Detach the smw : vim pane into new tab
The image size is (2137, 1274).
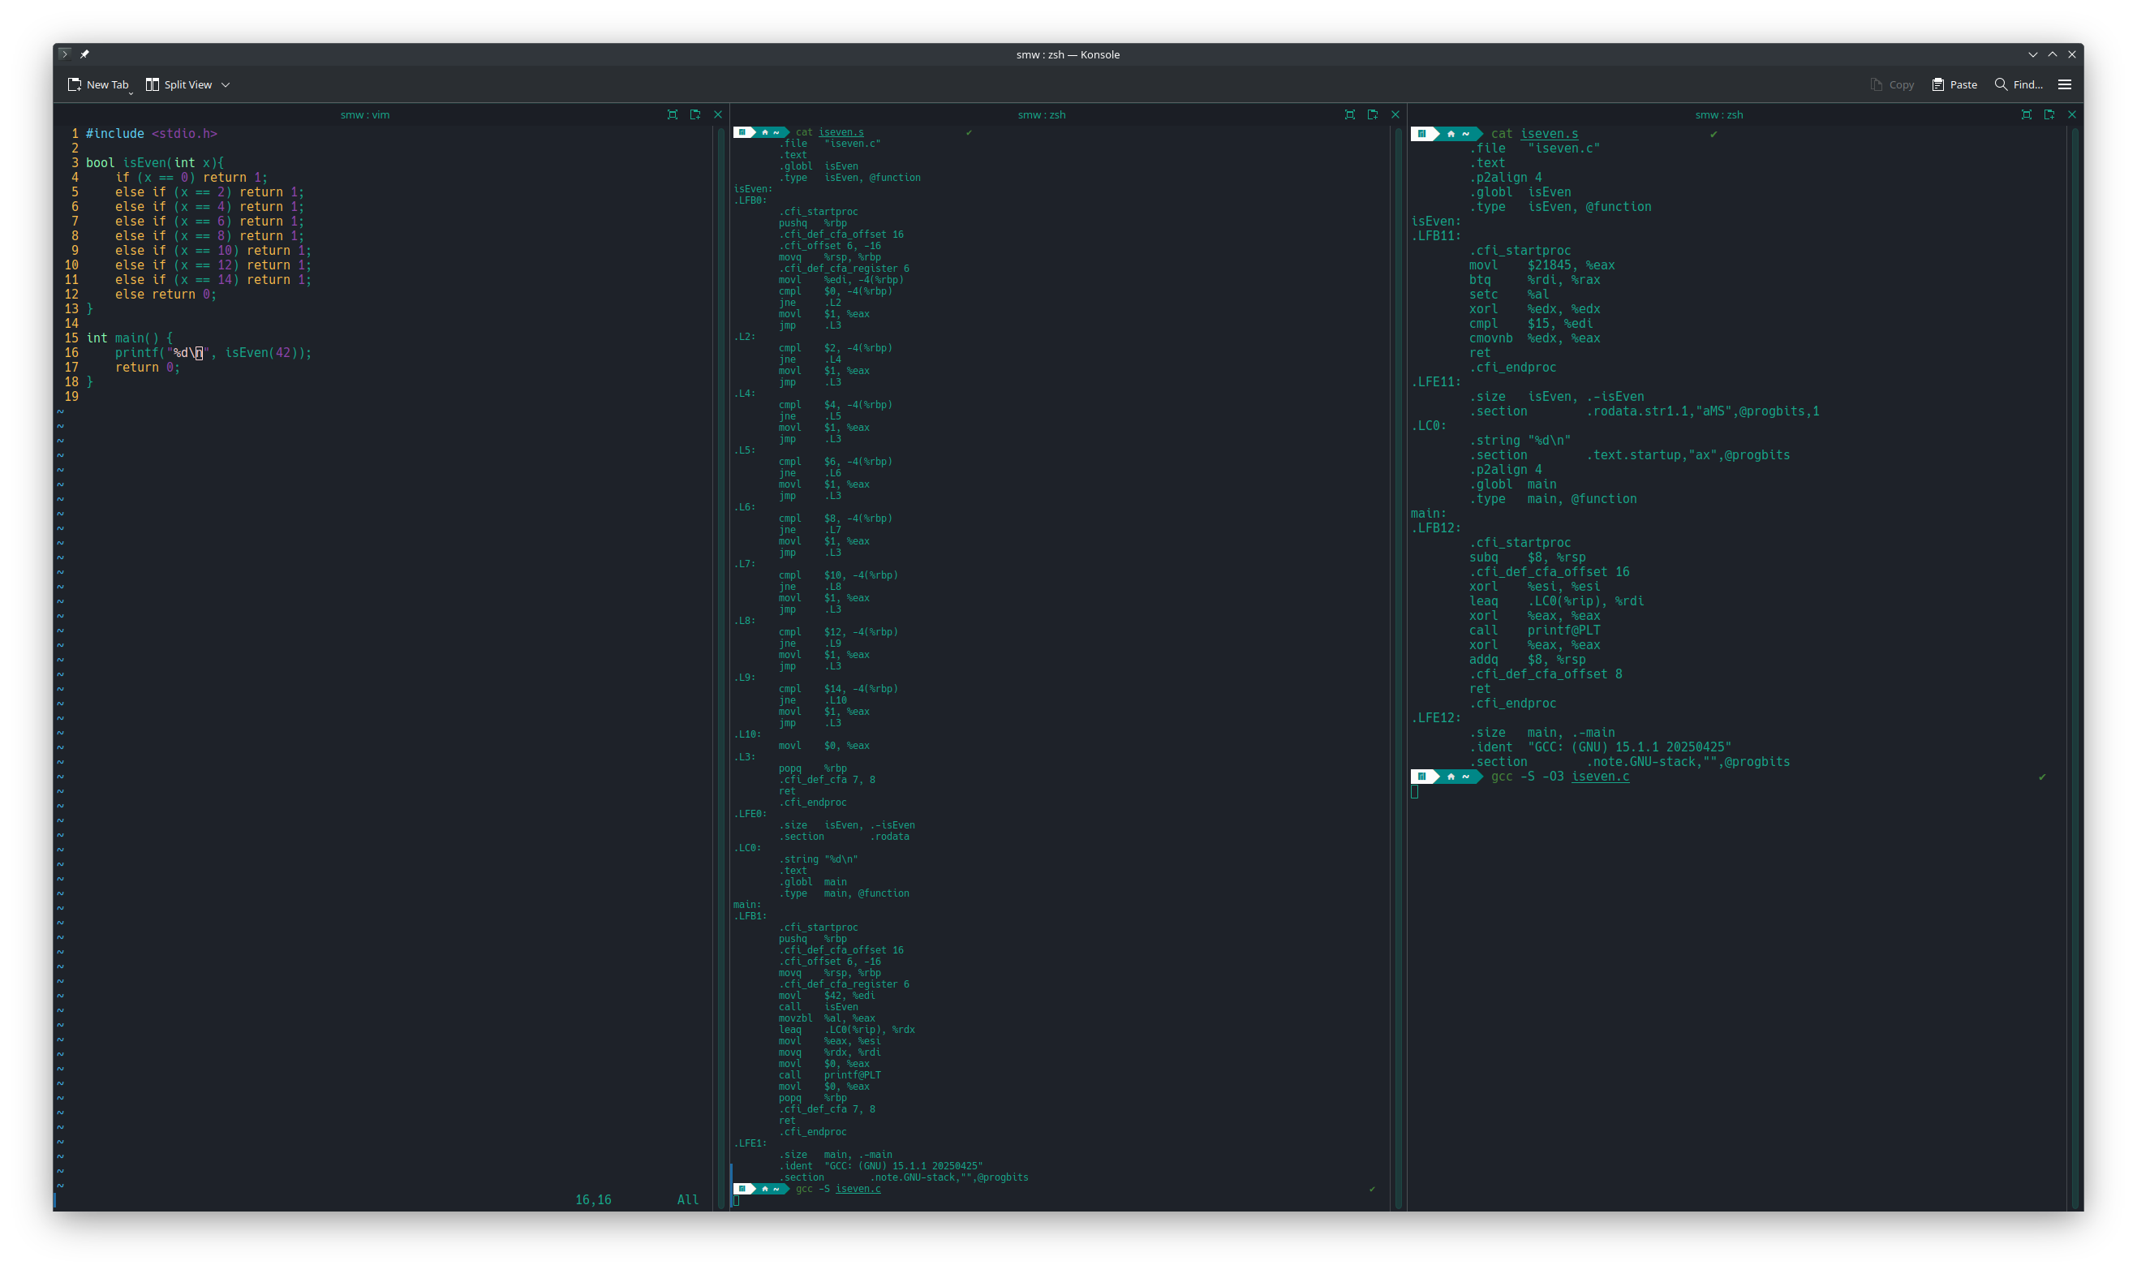tap(695, 114)
